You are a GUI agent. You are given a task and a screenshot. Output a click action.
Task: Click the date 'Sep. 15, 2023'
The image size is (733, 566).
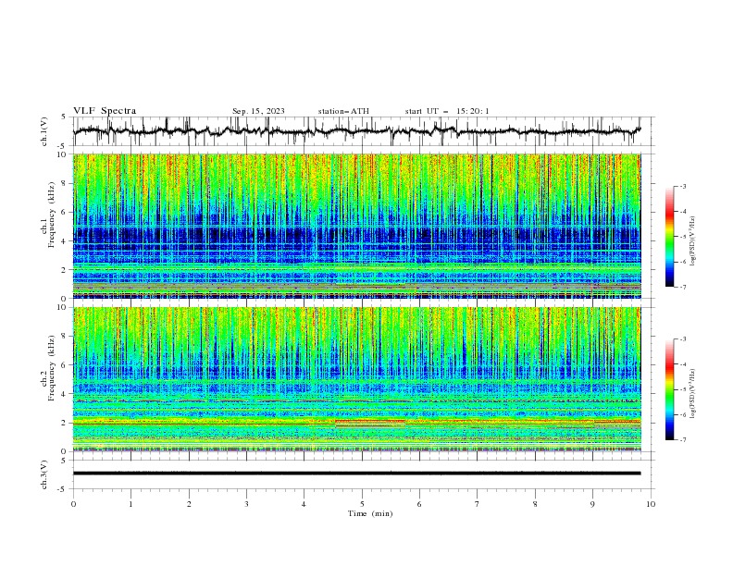[258, 111]
